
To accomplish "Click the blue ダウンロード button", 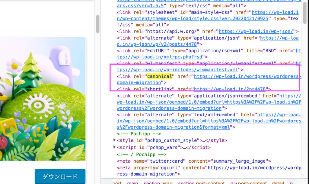I will [60, 176].
